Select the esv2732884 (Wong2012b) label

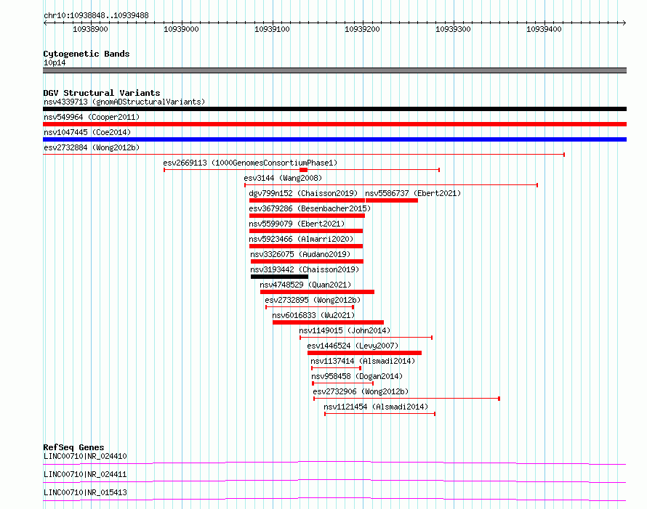pyautogui.click(x=92, y=147)
